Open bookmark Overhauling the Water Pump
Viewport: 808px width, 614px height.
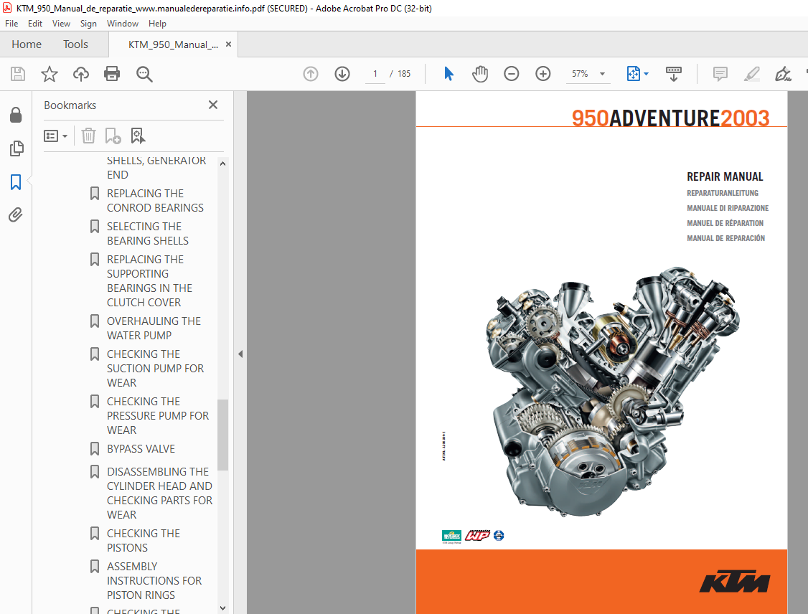coord(154,328)
